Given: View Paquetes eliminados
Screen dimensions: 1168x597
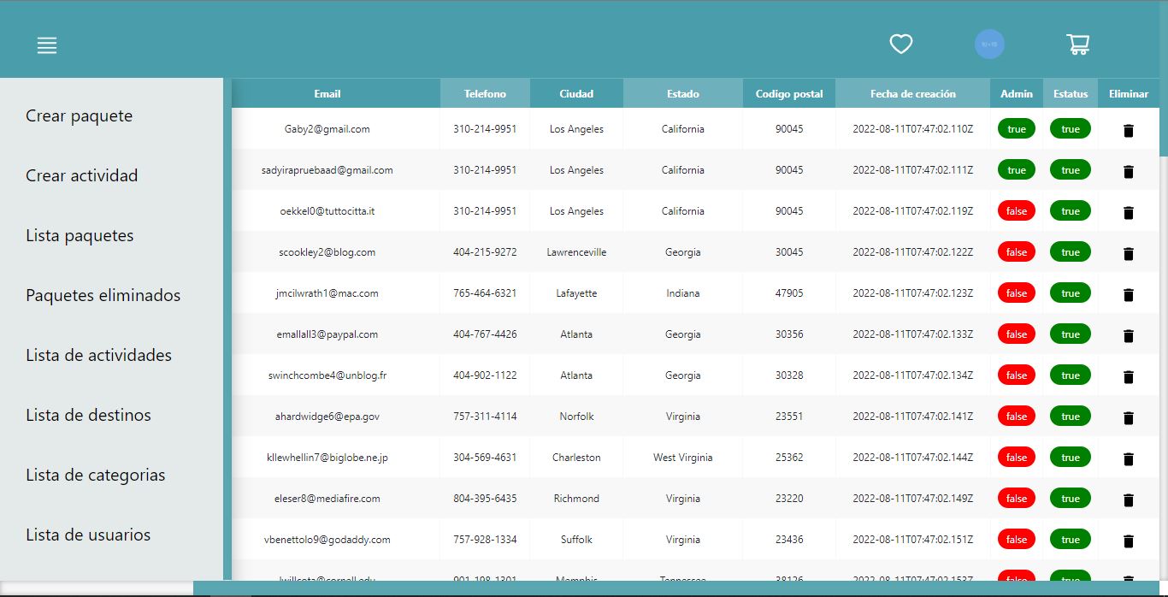Looking at the screenshot, I should click(103, 295).
